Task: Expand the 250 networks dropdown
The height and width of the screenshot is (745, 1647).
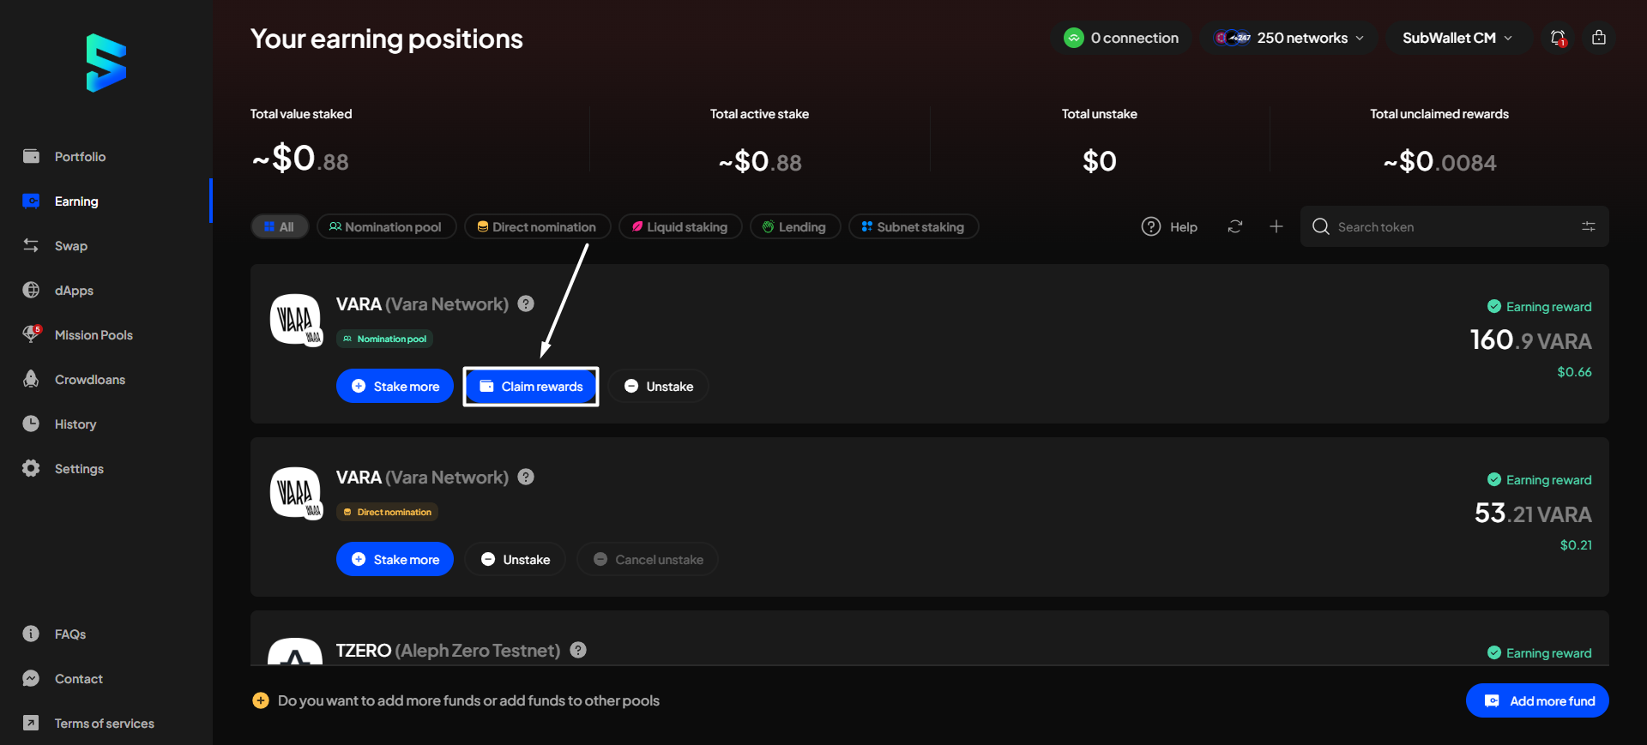Action: point(1288,38)
